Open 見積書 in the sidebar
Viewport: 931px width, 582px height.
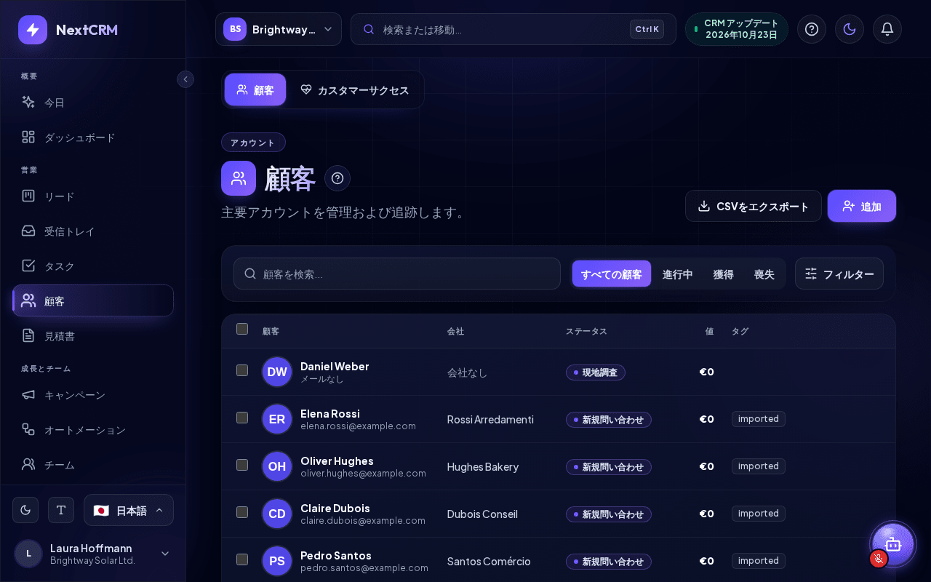click(93, 336)
